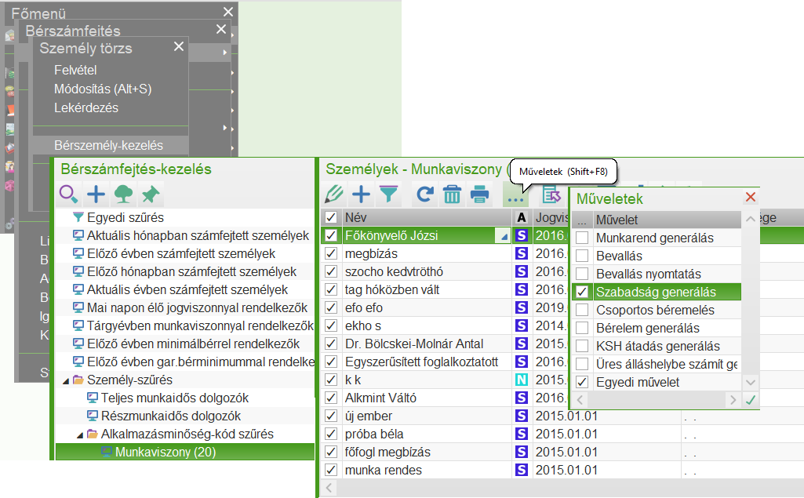Enable the Munkarend generálás checkbox
Screen dimensions: 804x498
coord(582,238)
